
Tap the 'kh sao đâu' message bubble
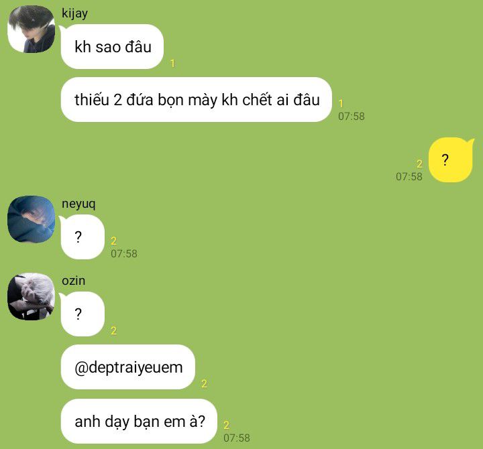(112, 47)
